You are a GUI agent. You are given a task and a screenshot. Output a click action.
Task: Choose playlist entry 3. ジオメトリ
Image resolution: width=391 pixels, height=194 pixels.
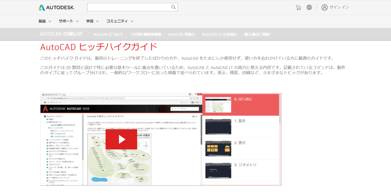(241, 171)
